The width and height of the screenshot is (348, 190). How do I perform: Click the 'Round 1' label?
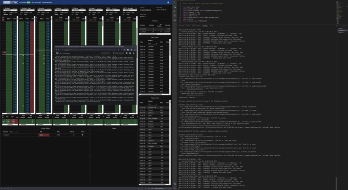click(143, 16)
